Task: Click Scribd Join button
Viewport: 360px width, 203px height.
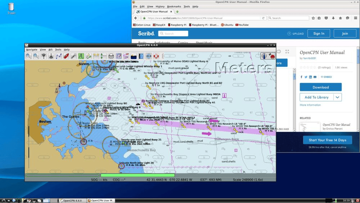Action: 345,33
